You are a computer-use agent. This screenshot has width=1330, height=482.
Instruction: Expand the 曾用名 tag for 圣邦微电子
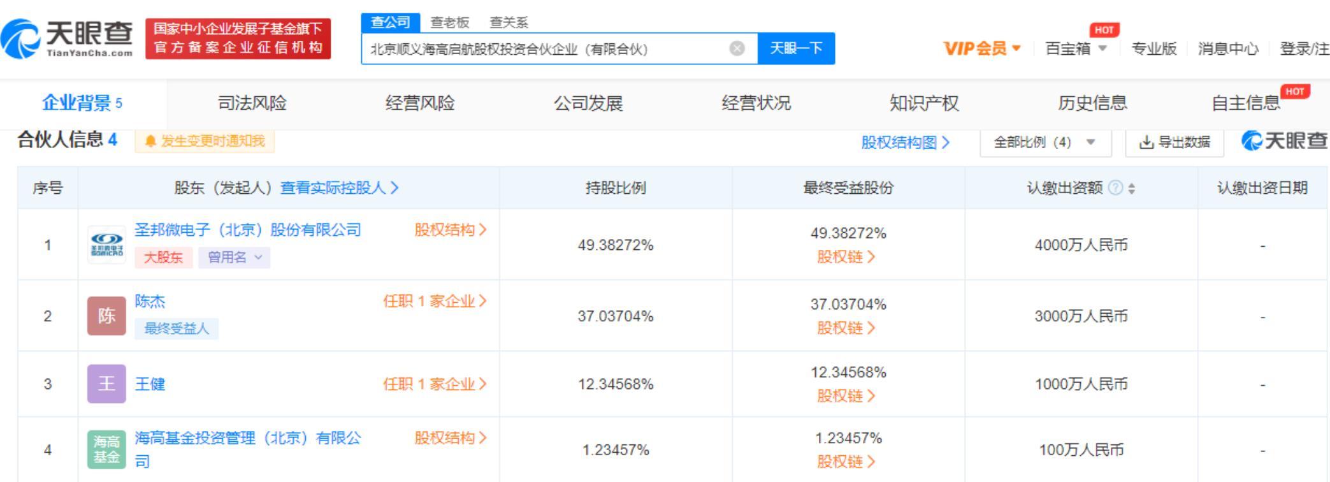click(234, 257)
